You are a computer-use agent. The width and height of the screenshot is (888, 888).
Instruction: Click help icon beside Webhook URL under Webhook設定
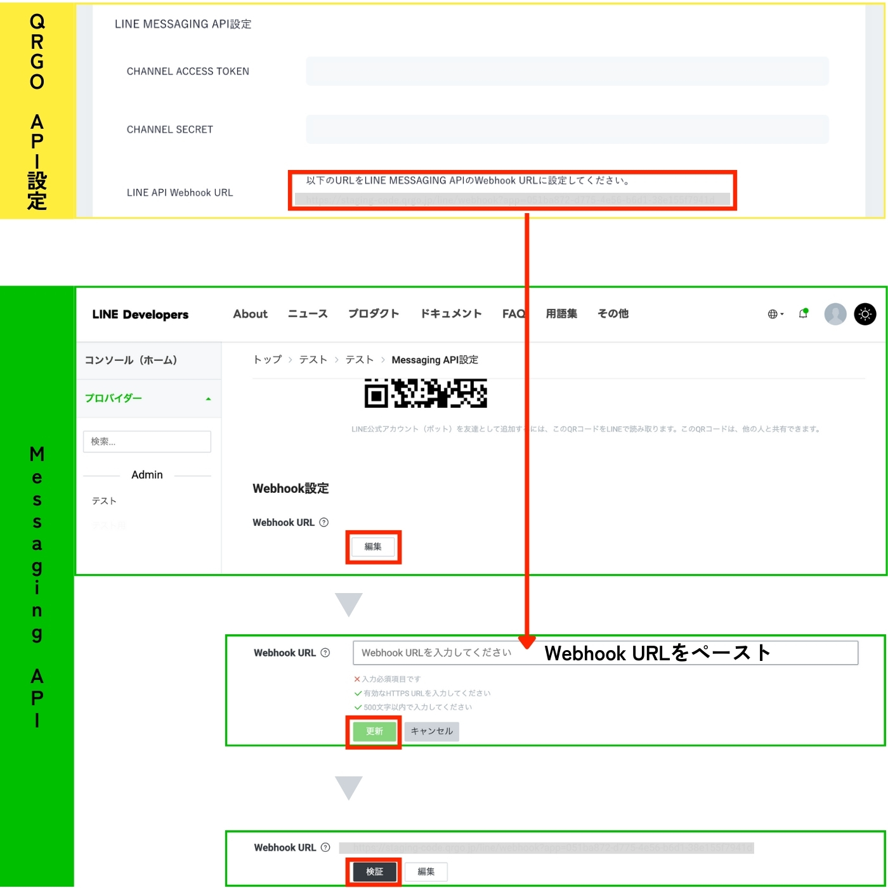(324, 523)
